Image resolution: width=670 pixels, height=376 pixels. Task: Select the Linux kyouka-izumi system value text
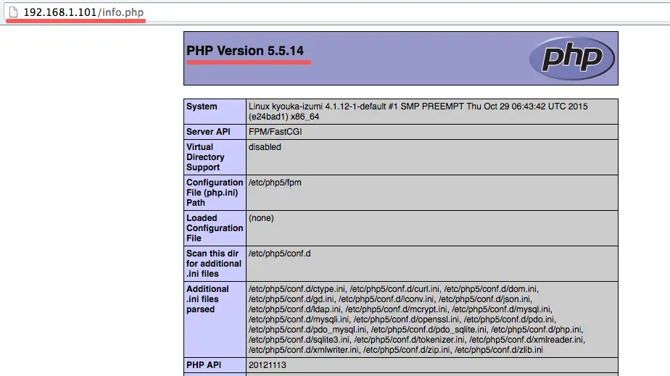click(418, 112)
